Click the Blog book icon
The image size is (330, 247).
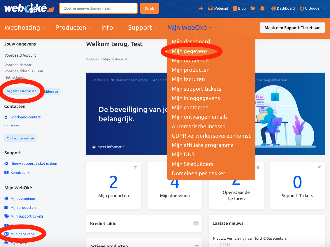click(235, 8)
